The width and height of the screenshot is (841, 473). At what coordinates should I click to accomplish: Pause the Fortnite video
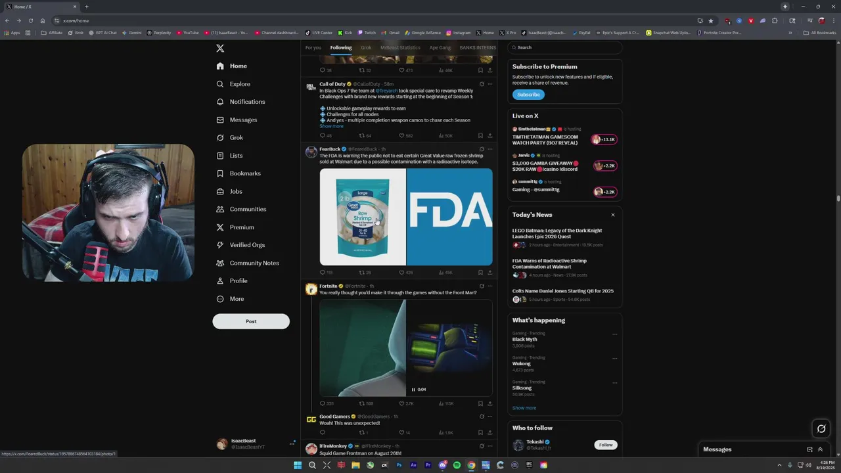[413, 390]
